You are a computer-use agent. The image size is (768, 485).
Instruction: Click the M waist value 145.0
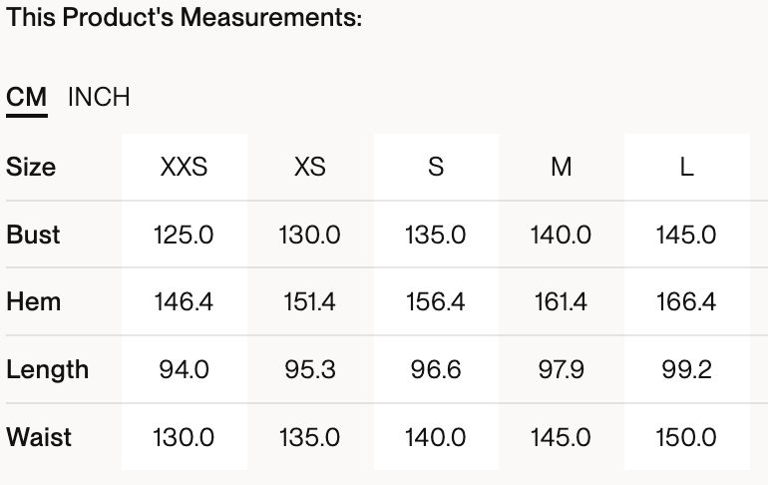pos(562,437)
